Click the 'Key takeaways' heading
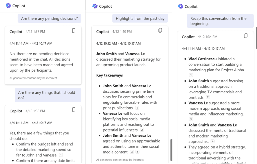The height and width of the screenshot is (164, 257). [109, 75]
